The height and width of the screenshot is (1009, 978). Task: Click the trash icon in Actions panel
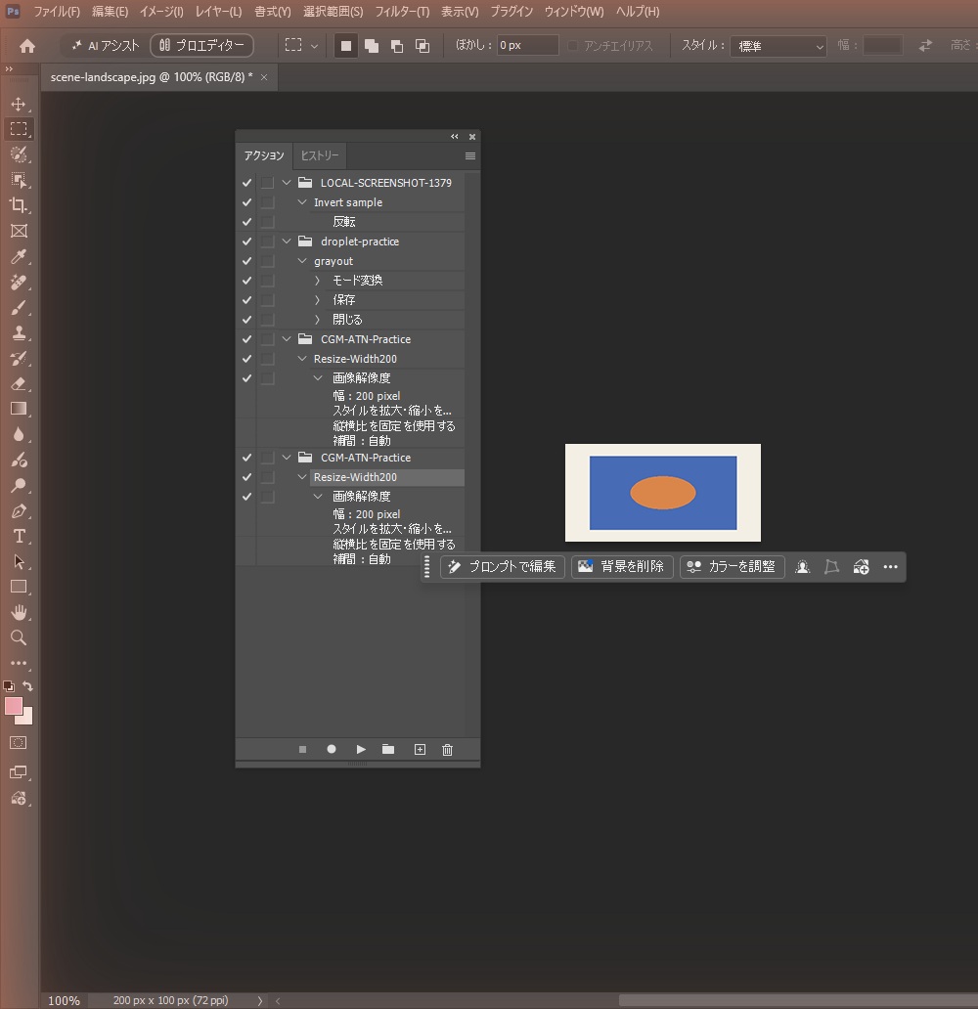click(x=448, y=750)
